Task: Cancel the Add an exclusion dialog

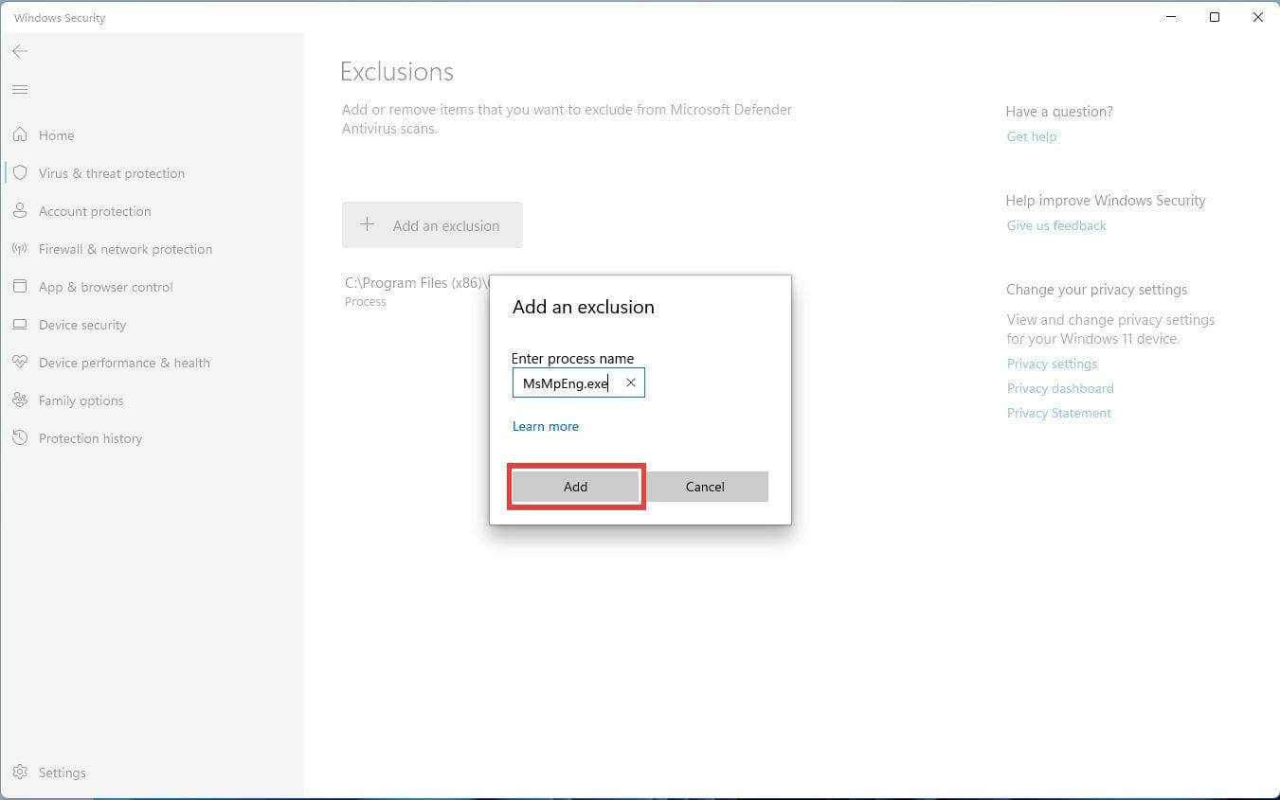Action: pyautogui.click(x=705, y=487)
